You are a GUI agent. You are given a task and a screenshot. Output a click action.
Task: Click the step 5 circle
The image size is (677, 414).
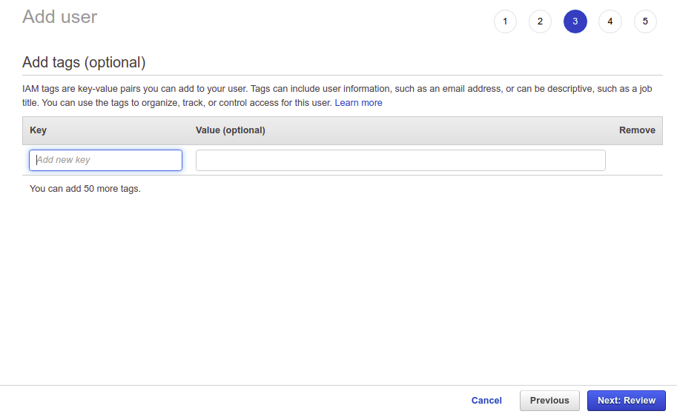[x=645, y=21]
